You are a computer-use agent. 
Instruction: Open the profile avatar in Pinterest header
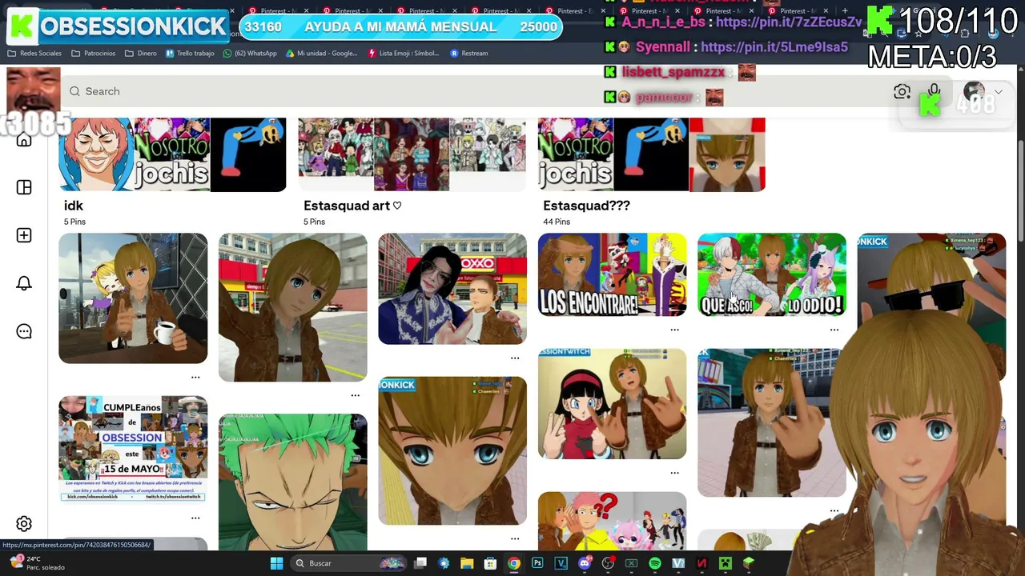click(x=975, y=91)
